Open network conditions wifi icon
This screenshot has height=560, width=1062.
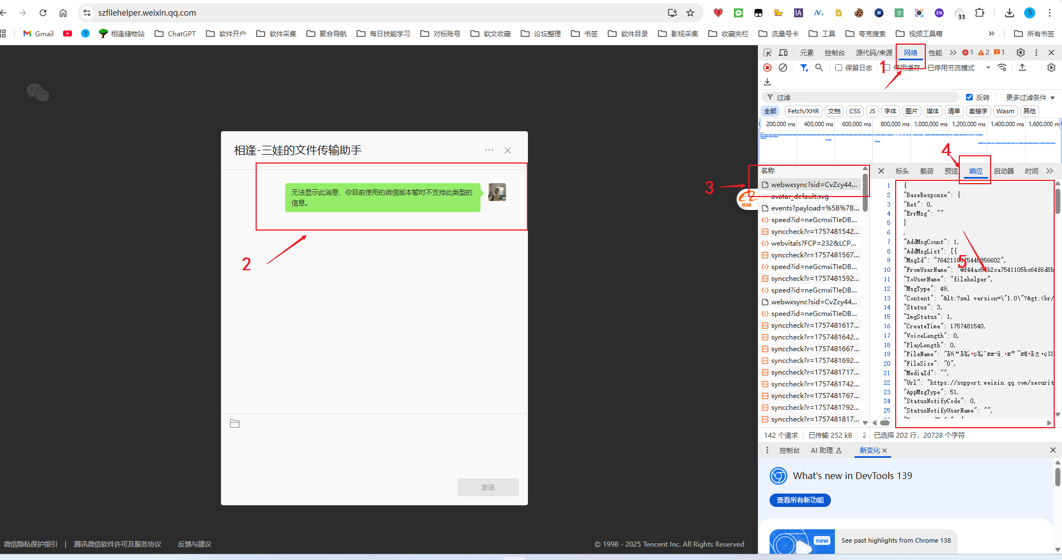pos(1002,68)
